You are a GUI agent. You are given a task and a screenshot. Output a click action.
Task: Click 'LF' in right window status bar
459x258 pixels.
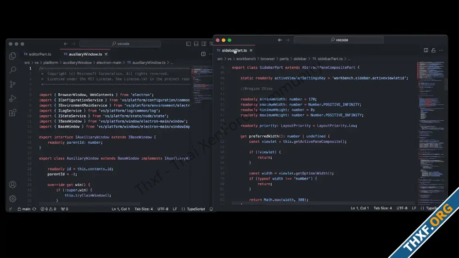[x=414, y=208]
